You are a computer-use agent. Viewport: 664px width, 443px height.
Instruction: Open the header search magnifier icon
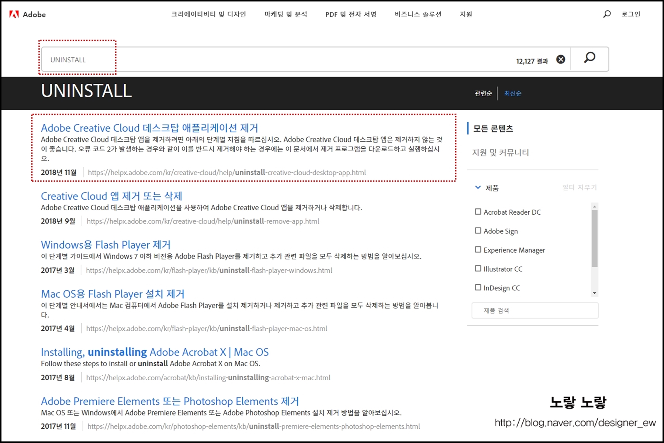tap(607, 14)
